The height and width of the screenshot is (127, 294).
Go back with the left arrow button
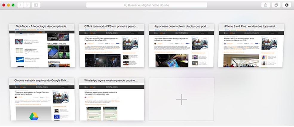point(20,5)
